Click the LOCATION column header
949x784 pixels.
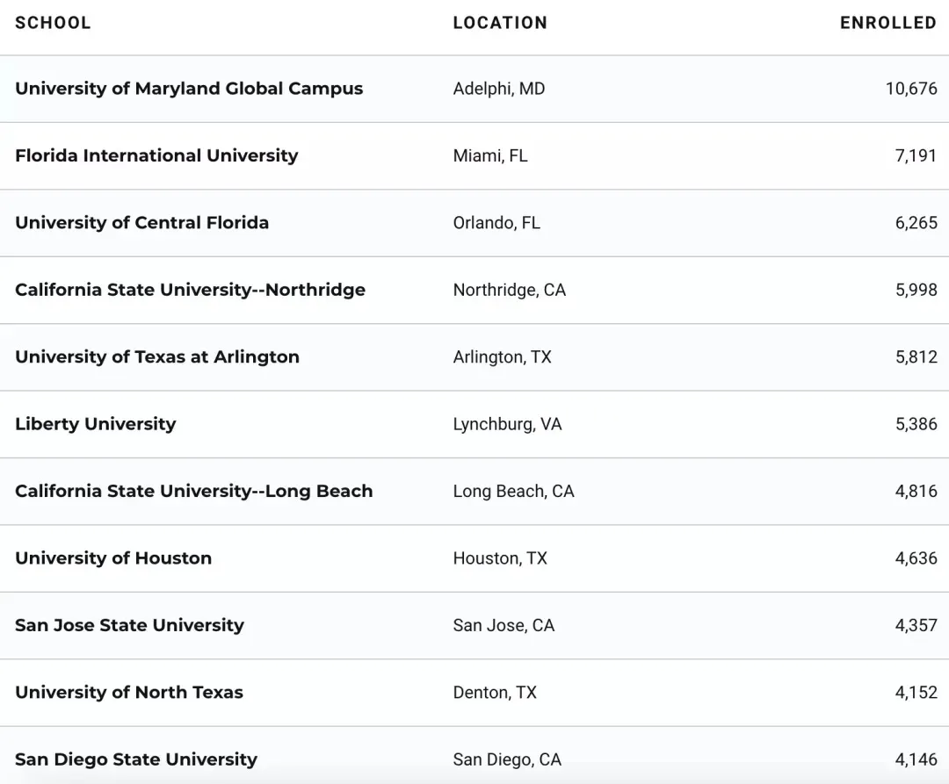tap(500, 23)
